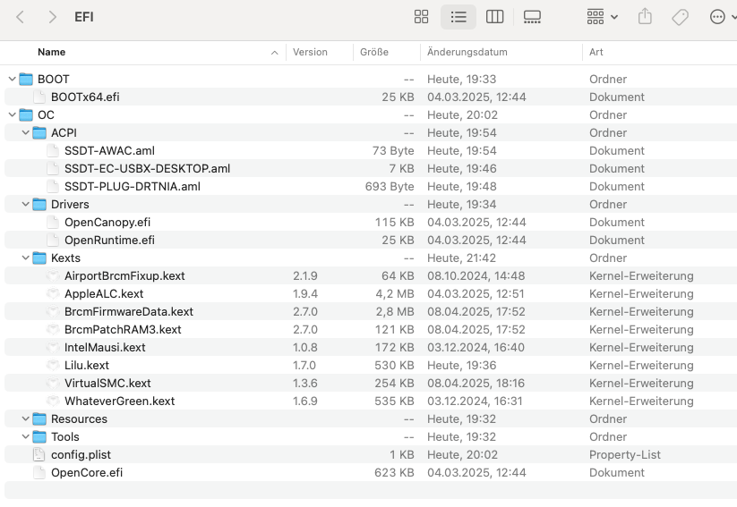The width and height of the screenshot is (737, 507).
Task: Expand the Tools folder
Action: pos(25,436)
